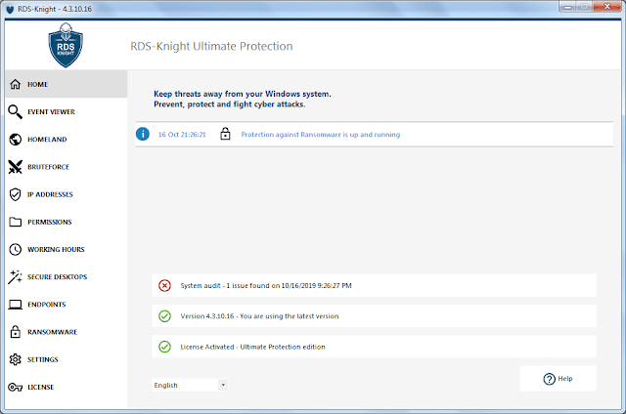Image resolution: width=626 pixels, height=414 pixels.
Task: Select the BRUTEFORCE menu label
Action: (48, 167)
